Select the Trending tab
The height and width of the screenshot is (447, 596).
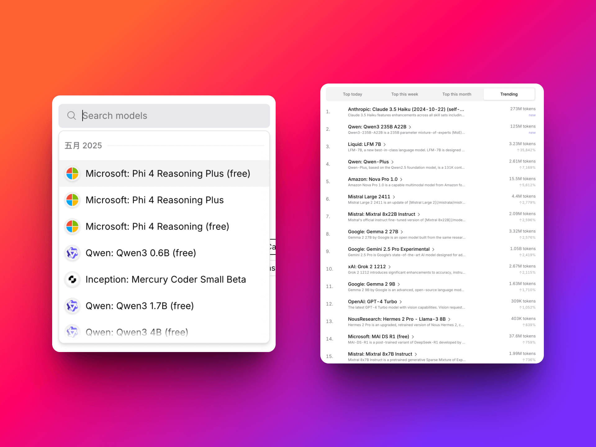tap(509, 94)
